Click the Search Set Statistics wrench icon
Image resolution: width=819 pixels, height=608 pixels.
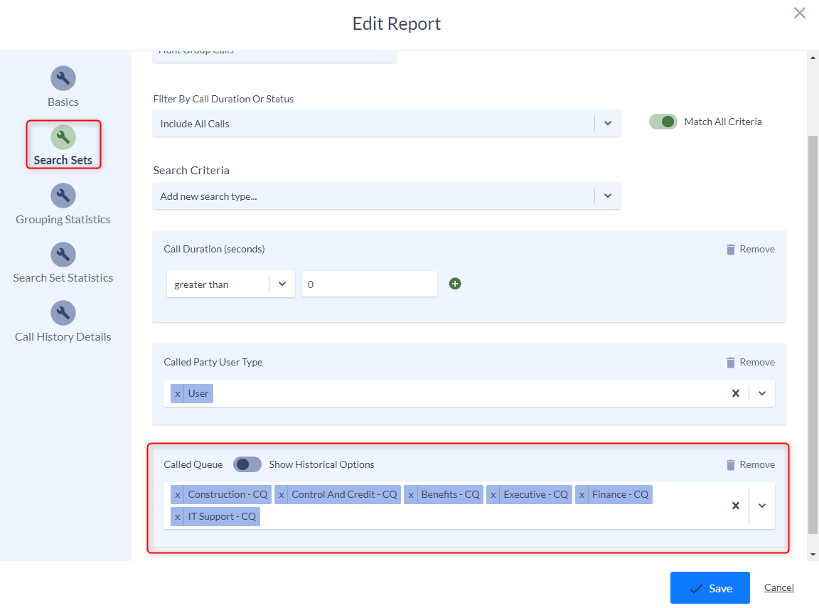click(x=63, y=255)
